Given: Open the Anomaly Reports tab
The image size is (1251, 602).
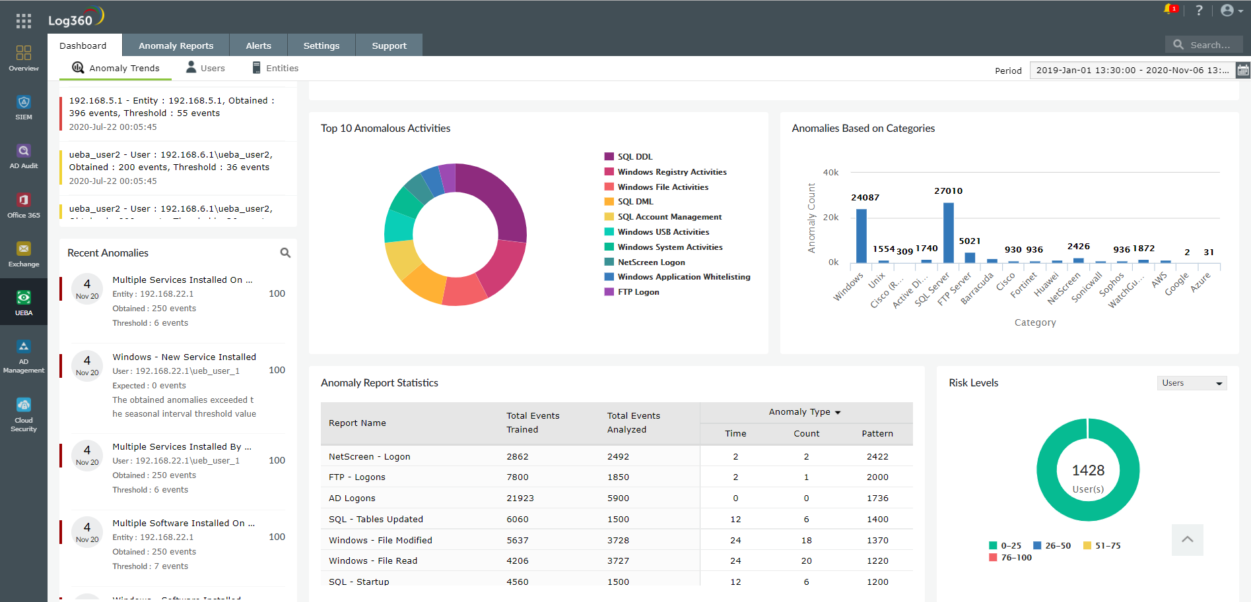Looking at the screenshot, I should (176, 45).
